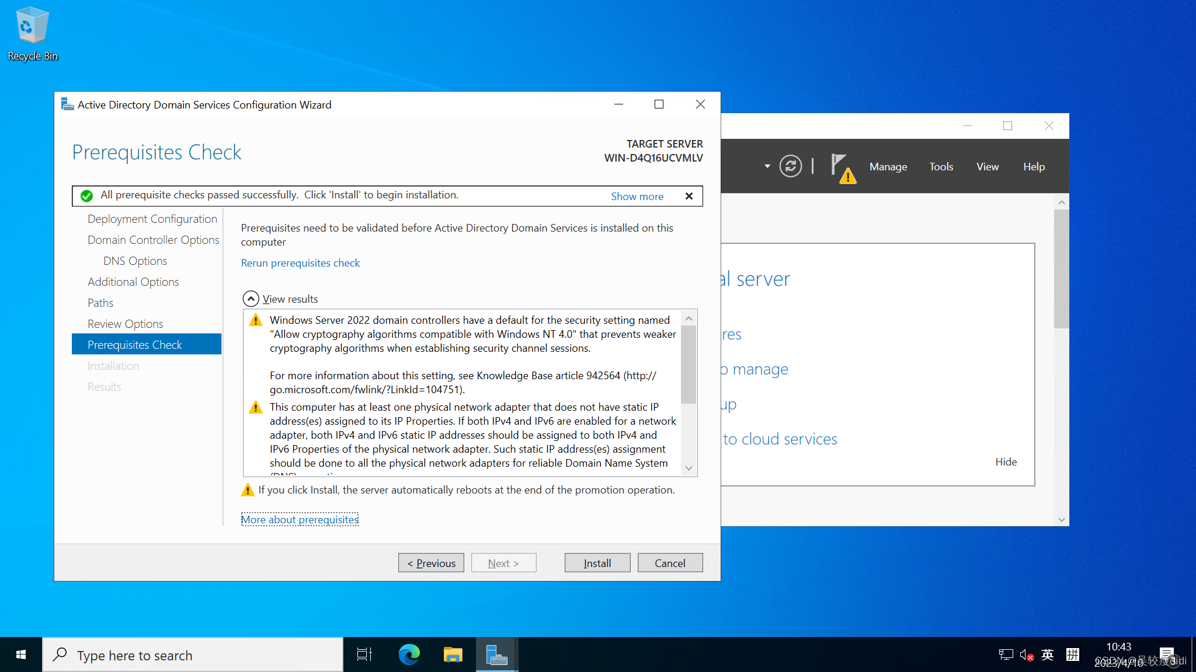This screenshot has width=1196, height=672.
Task: Click Server Manager scroll down arrow
Action: (1062, 519)
